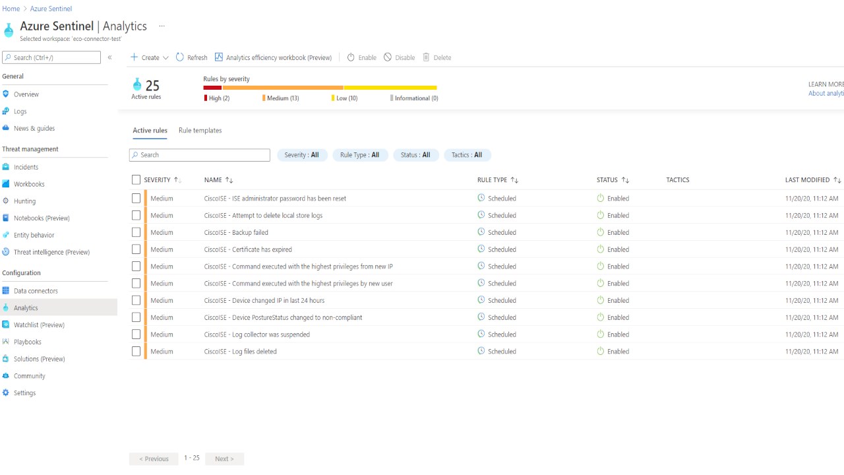Screen dimensions: 844x475
Task: Check the box for ISE administrator password reset rule
Action: [x=136, y=198]
